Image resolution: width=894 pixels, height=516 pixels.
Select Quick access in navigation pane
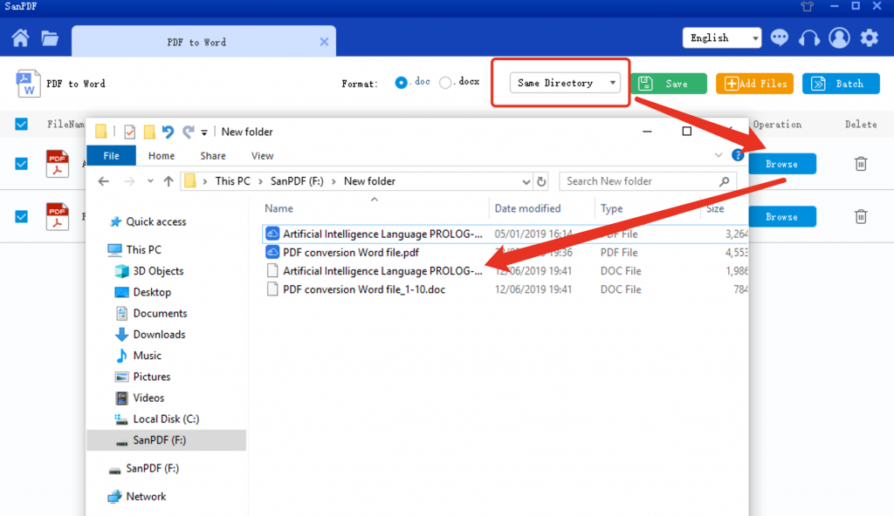155,221
